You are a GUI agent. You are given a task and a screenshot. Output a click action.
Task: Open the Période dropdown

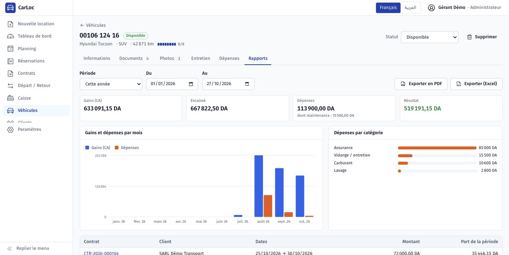111,84
